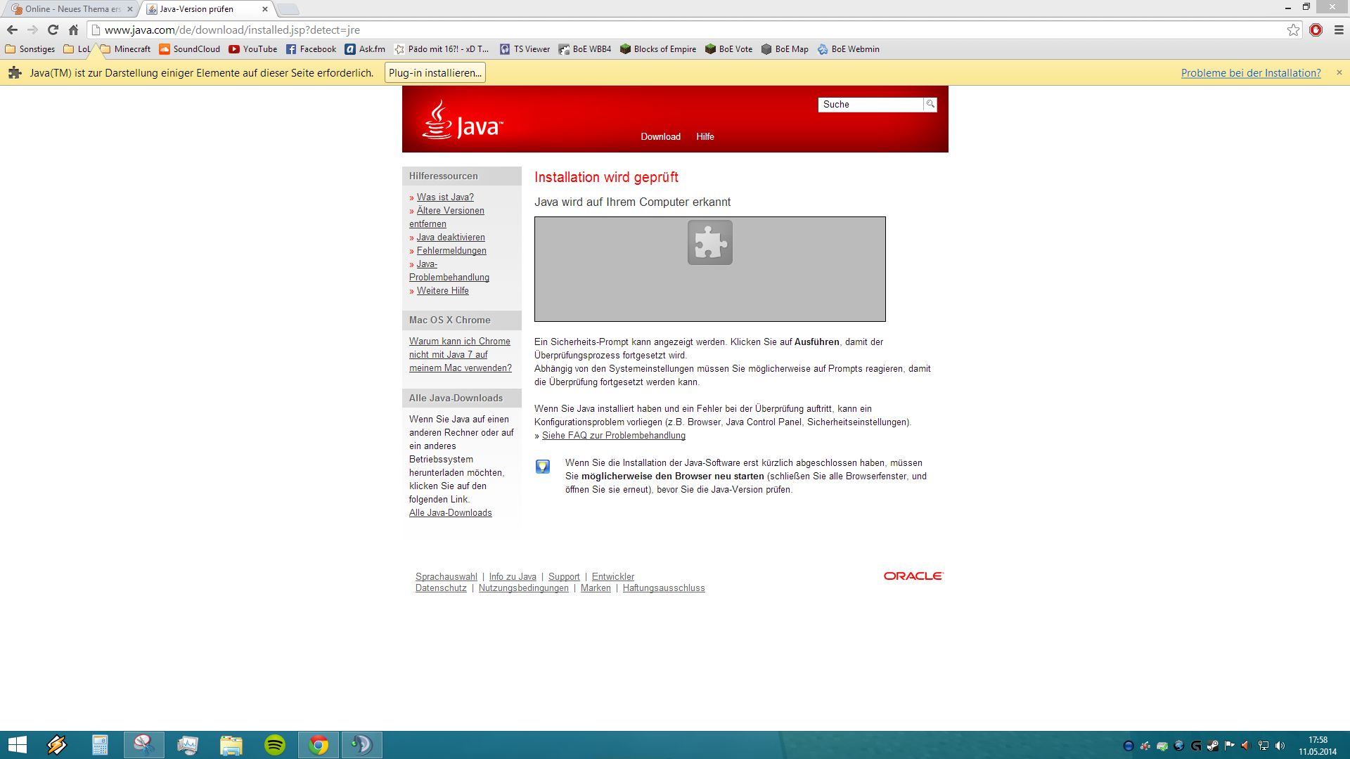1350x759 pixels.
Task: Open the Nutzungsbedingungen footer link
Action: pyautogui.click(x=524, y=588)
